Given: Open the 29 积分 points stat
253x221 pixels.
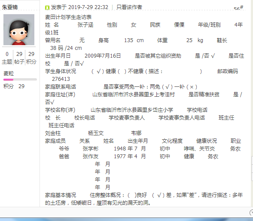Looking at the screenshot, I should point(31,58).
